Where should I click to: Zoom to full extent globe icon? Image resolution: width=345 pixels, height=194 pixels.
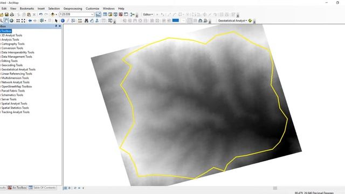click(x=11, y=20)
